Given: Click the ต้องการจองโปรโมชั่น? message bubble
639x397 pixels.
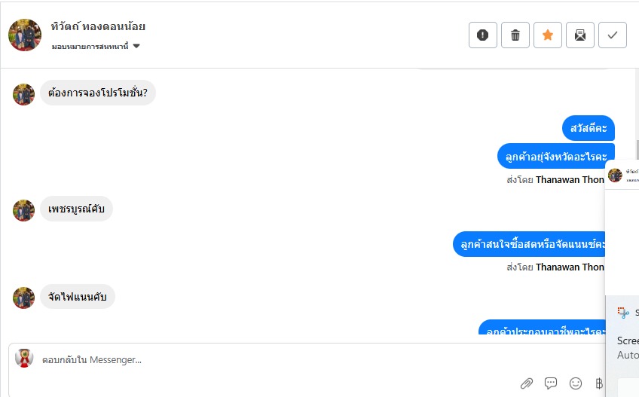Looking at the screenshot, I should click(x=98, y=93).
